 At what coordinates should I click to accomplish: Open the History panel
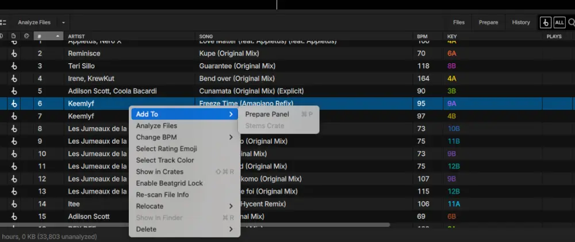pos(520,22)
